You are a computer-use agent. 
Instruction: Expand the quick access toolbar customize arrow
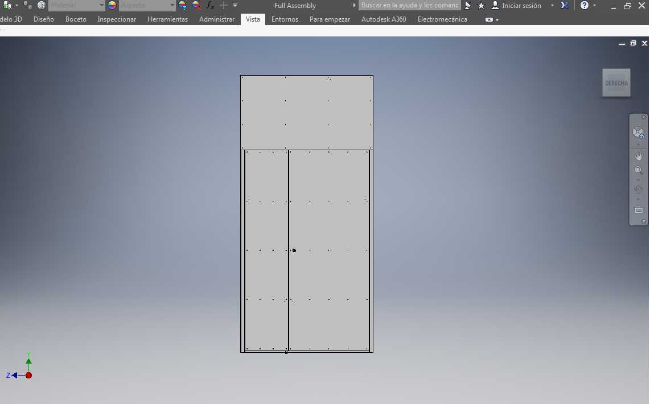(235, 5)
